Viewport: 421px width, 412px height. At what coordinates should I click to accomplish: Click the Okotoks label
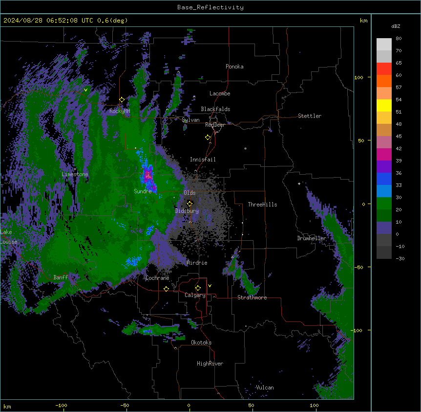(201, 343)
